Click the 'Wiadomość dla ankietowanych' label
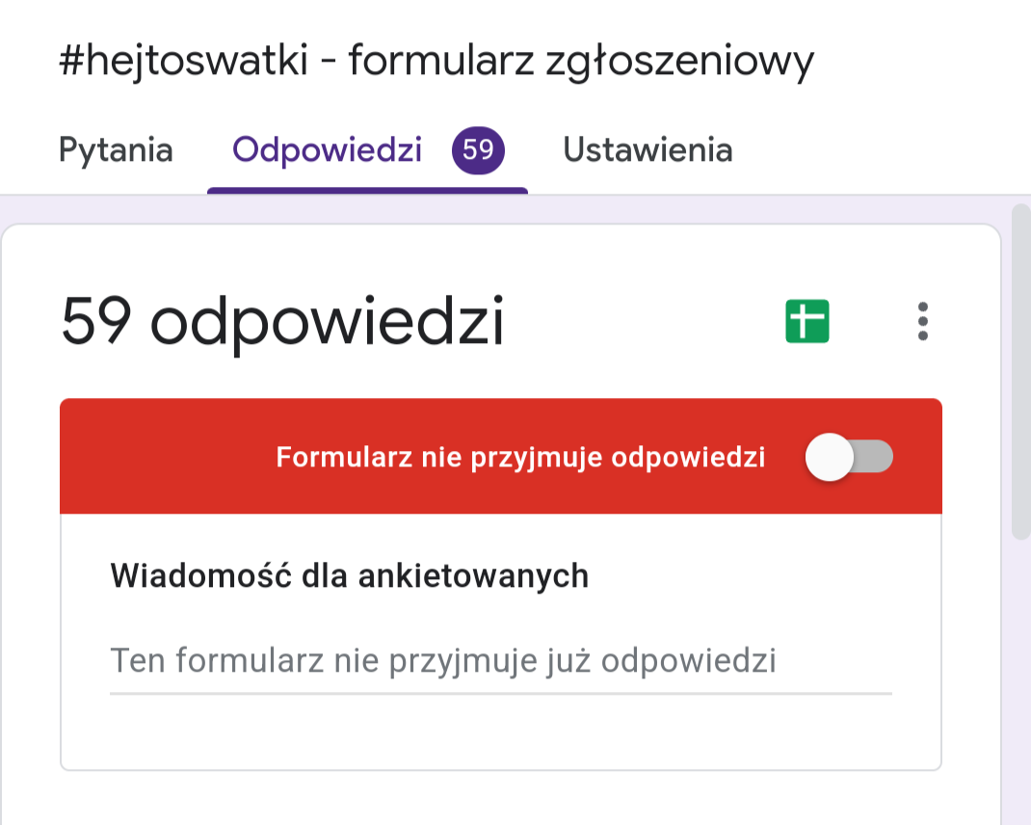 pos(349,575)
